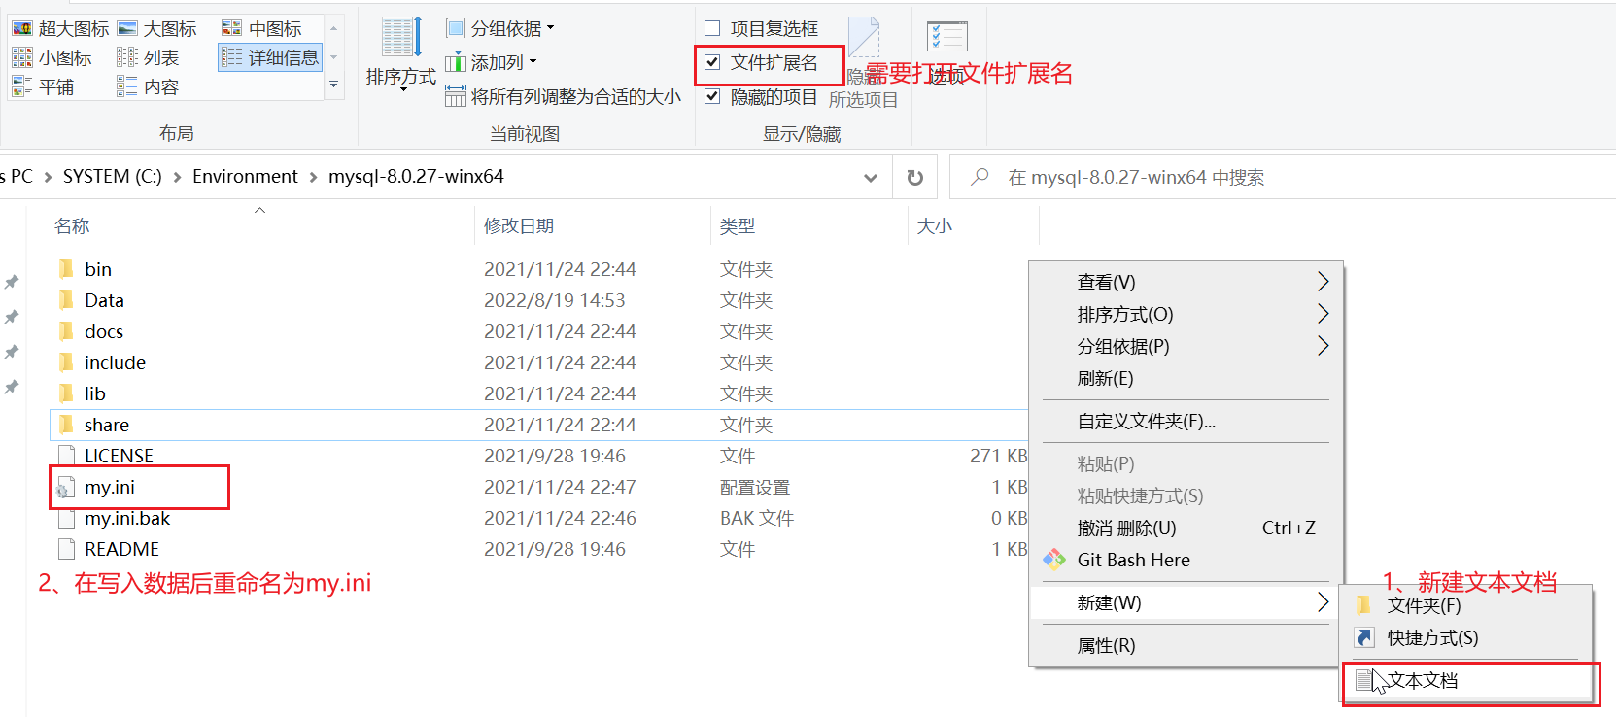Click the 271 KB size of LICENSE
1616x717 pixels.
[998, 456]
